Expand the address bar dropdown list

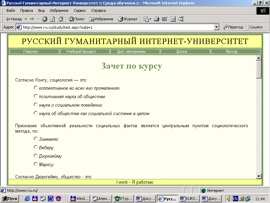pyautogui.click(x=216, y=27)
